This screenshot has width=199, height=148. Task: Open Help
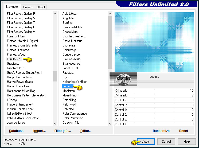pyautogui.click(x=187, y=142)
